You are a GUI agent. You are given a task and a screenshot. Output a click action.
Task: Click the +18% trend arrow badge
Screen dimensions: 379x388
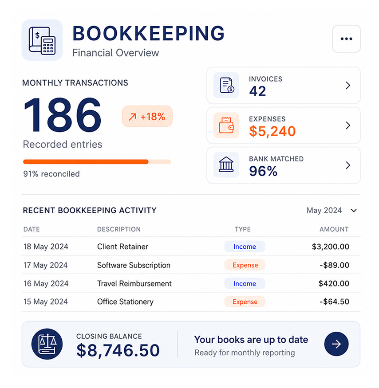(147, 116)
